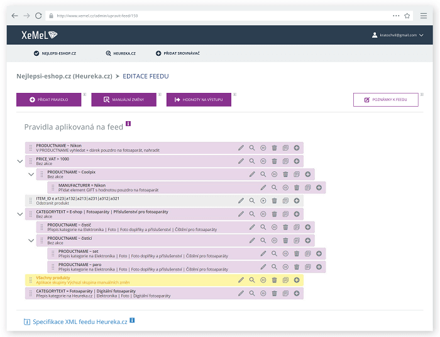Click the info icon beside Pravidla aplikovaná na feed

pos(128,124)
